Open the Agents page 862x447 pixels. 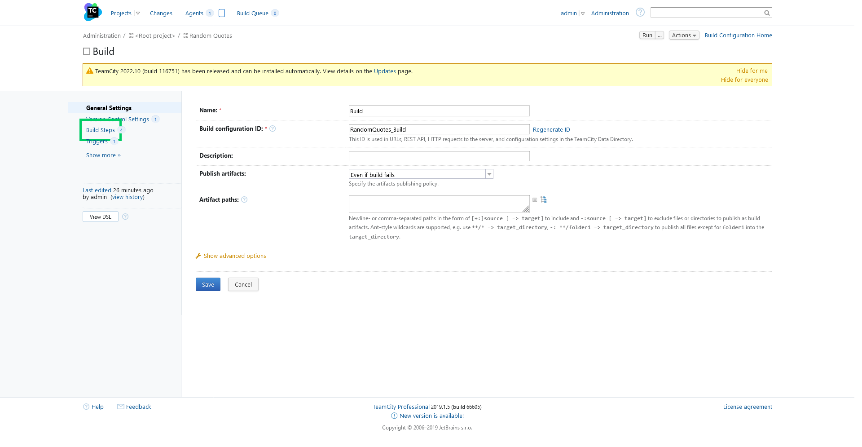pyautogui.click(x=194, y=13)
